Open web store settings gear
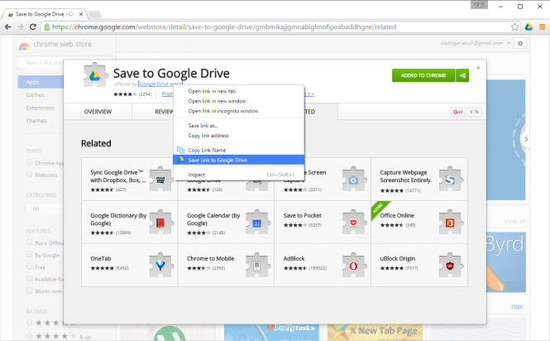The width and height of the screenshot is (550, 341). (520, 44)
